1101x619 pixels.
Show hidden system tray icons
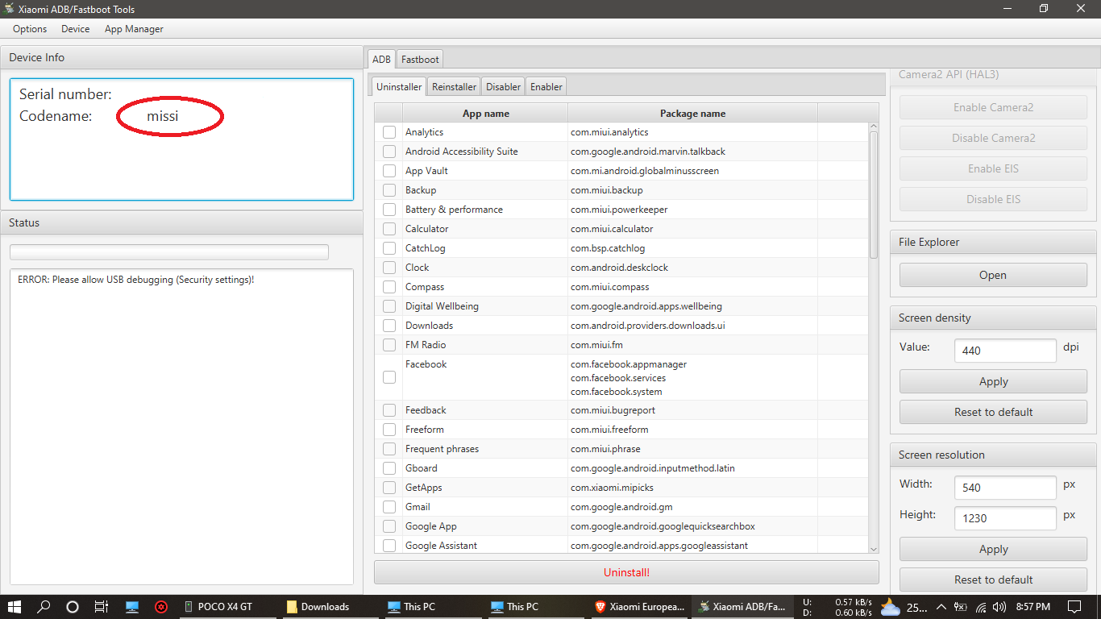tap(941, 607)
